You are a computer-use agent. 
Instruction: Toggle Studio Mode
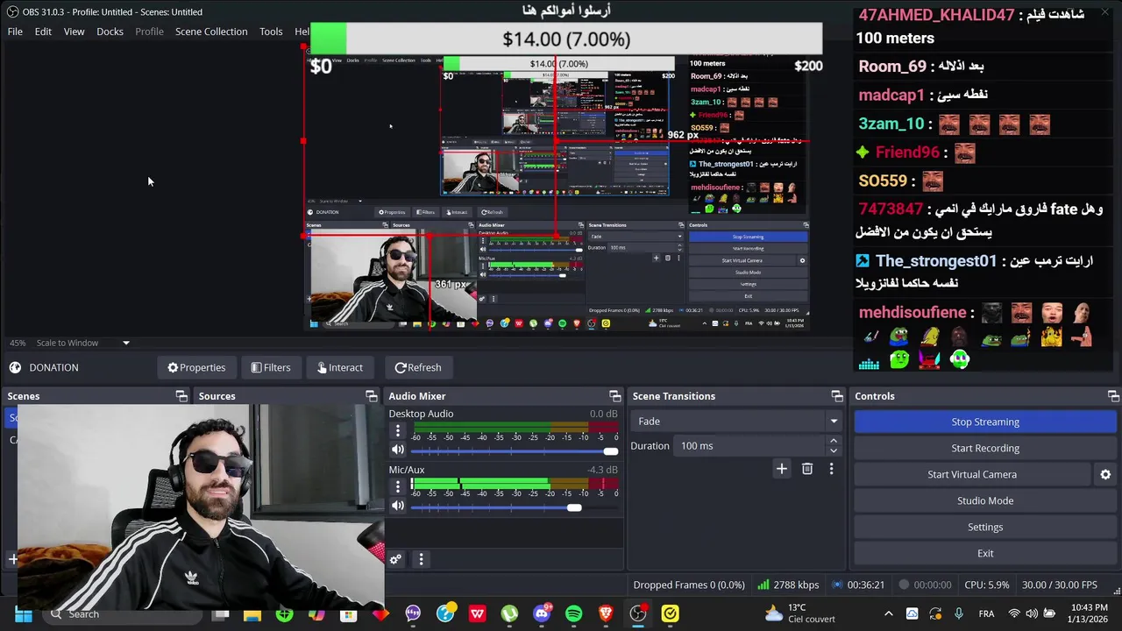click(985, 500)
